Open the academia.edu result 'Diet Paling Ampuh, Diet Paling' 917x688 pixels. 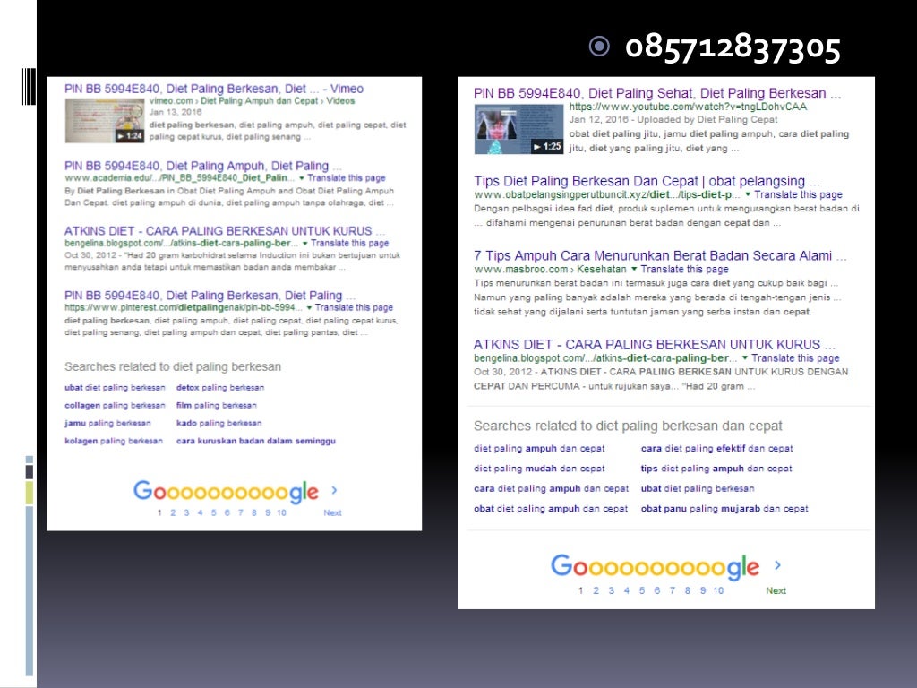pyautogui.click(x=203, y=166)
